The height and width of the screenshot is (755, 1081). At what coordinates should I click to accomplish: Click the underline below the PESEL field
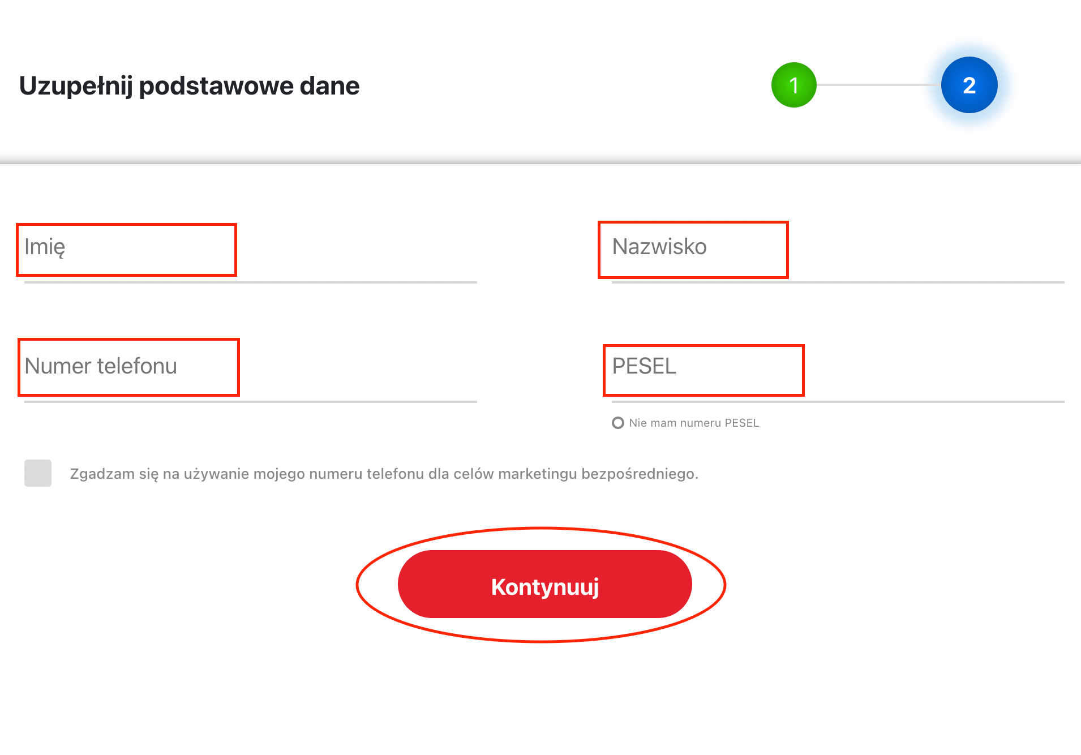[838, 402]
